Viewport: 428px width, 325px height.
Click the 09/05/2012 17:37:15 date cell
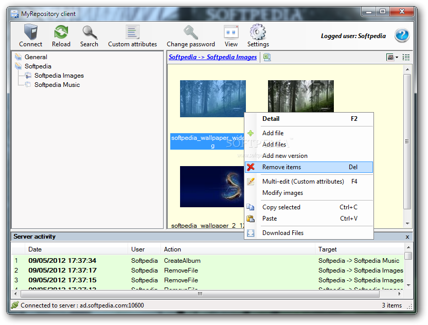[x=62, y=280]
